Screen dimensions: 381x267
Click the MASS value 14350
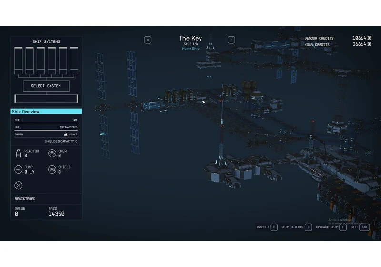click(x=56, y=214)
